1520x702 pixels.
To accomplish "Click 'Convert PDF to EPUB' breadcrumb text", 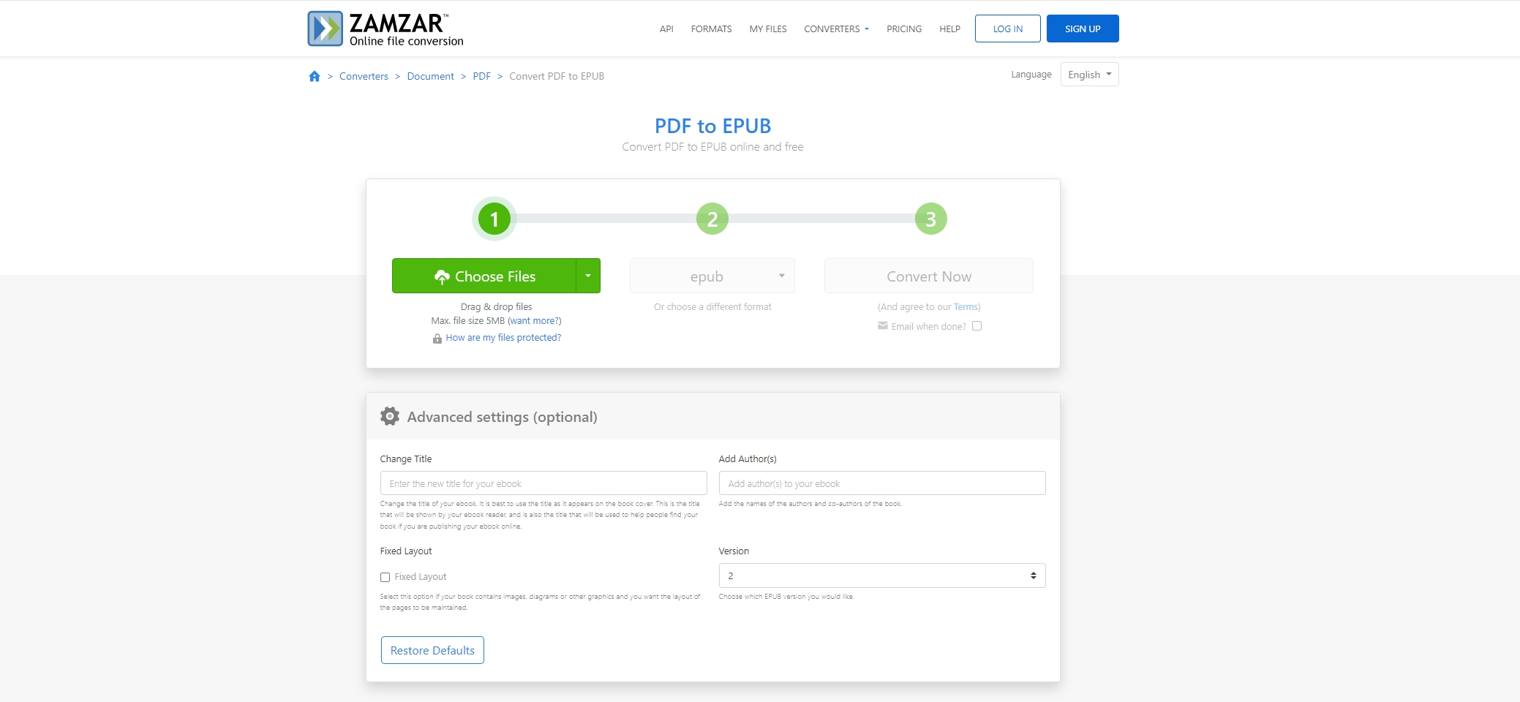I will (x=557, y=76).
